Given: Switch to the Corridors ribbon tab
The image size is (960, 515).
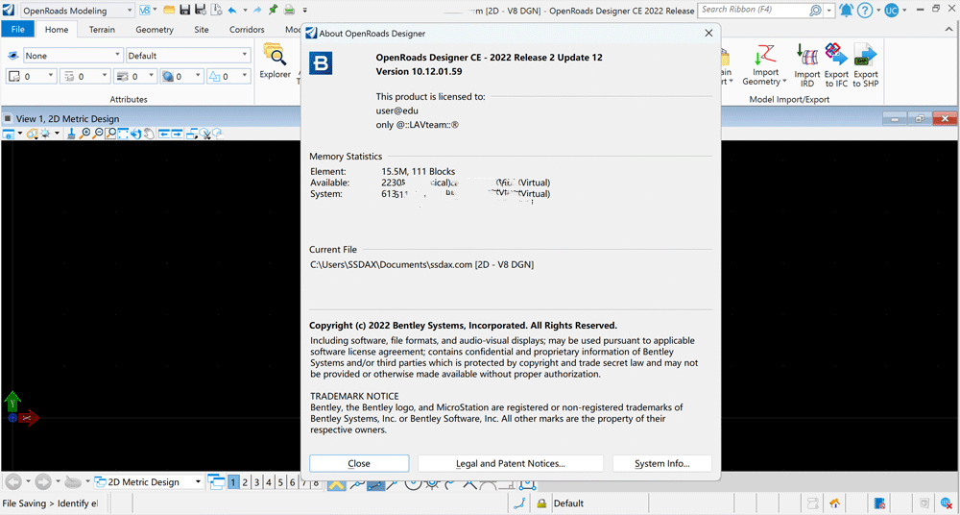Looking at the screenshot, I should pyautogui.click(x=247, y=29).
